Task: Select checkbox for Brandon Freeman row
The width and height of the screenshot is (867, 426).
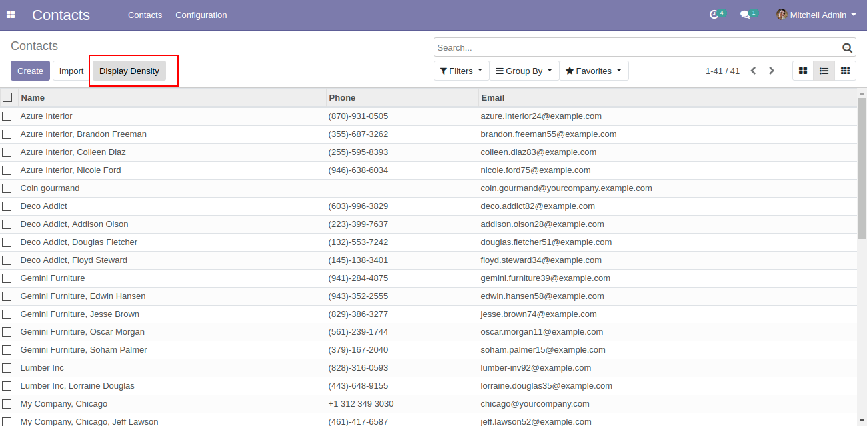Action: tap(7, 134)
